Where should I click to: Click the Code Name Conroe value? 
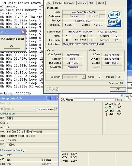(x=74, y=16)
